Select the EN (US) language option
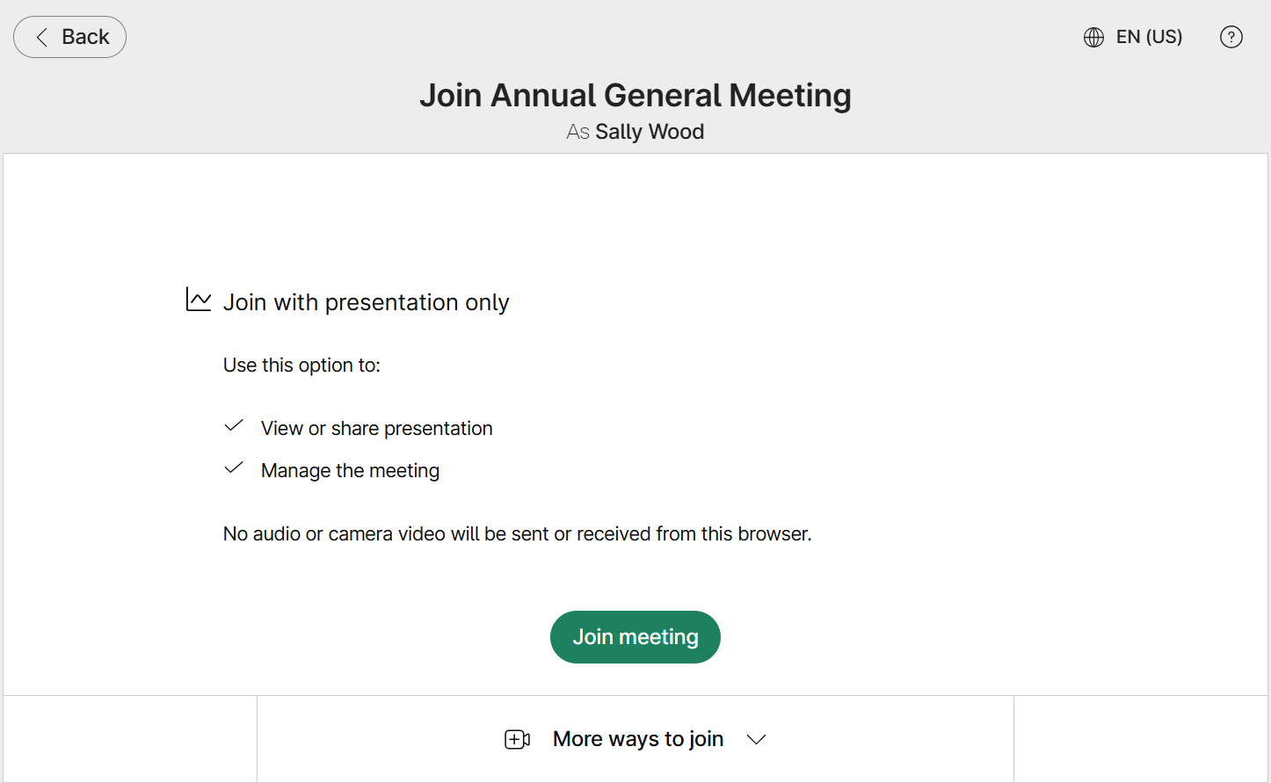This screenshot has width=1271, height=783. (1149, 37)
